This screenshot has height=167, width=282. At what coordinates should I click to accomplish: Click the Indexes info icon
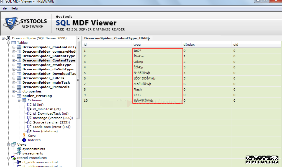(x=24, y=140)
